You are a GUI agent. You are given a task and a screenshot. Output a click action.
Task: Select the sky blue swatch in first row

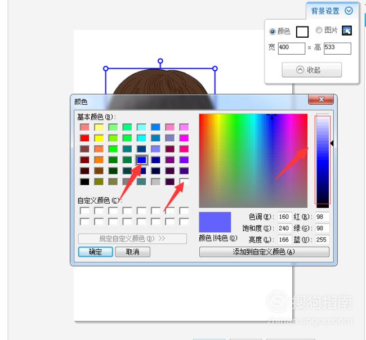155,127
